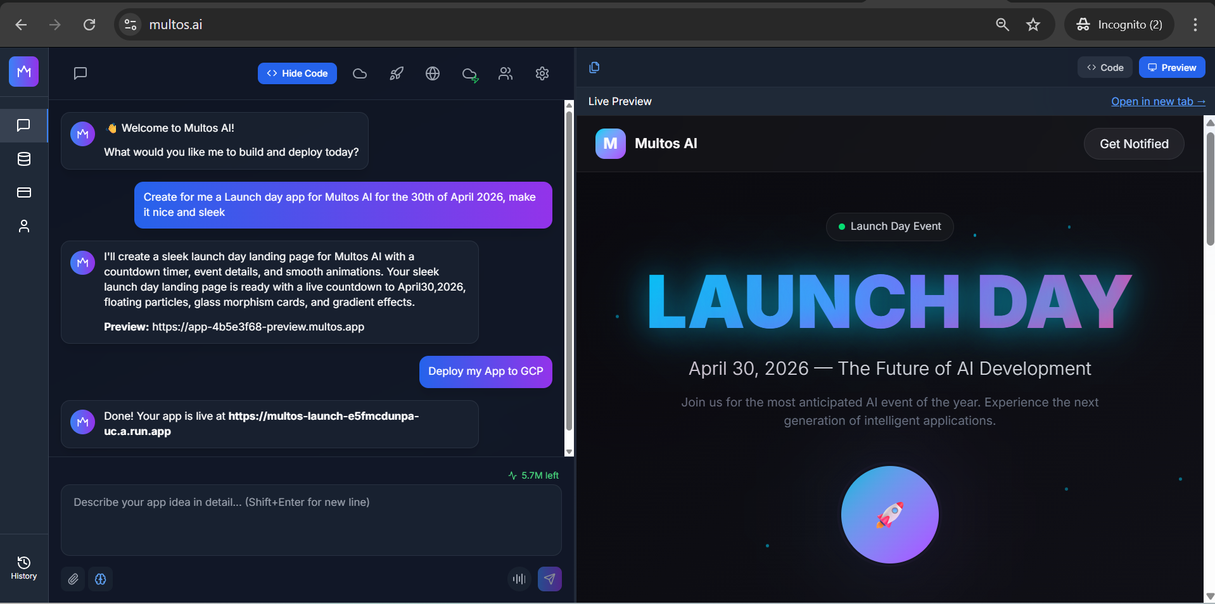Focus the Describe your app idea input

[311, 520]
